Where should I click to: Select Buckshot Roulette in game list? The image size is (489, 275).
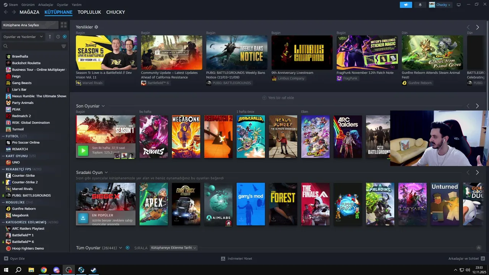(26, 63)
